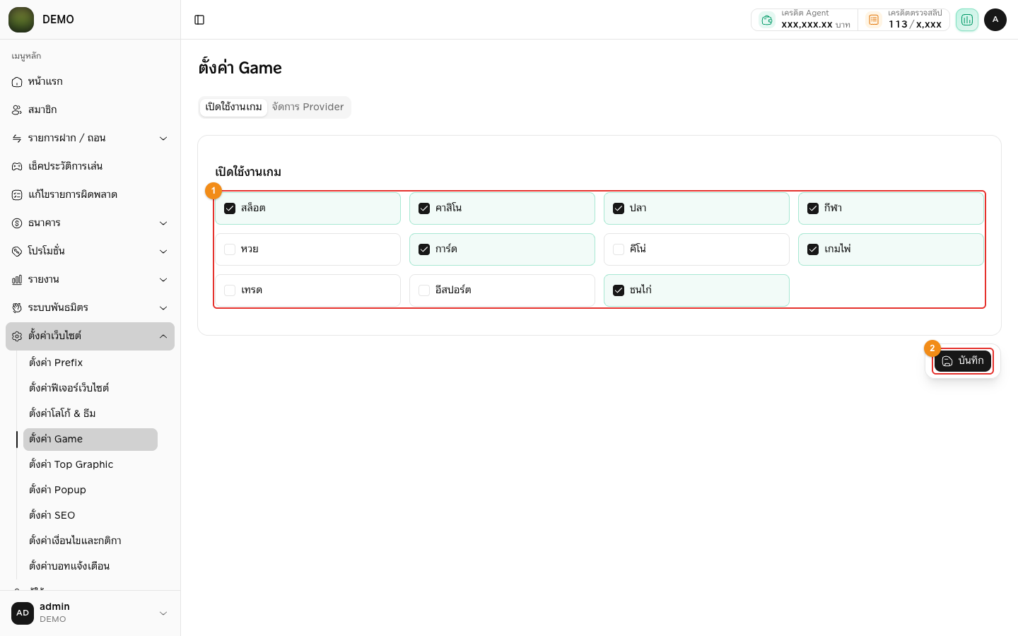Open the admin account dropdown chevron

(163, 613)
